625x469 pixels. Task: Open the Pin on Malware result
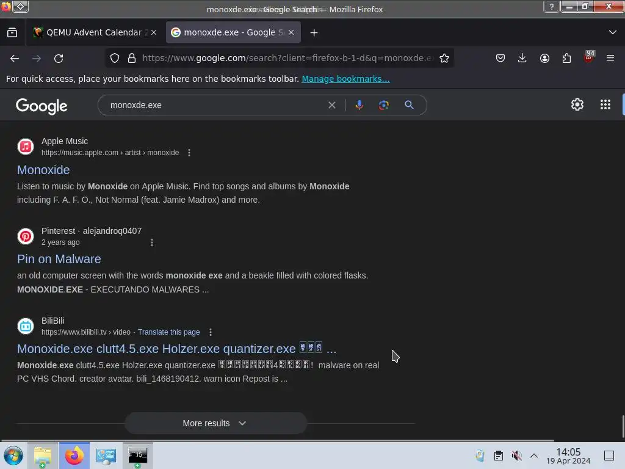pyautogui.click(x=59, y=259)
